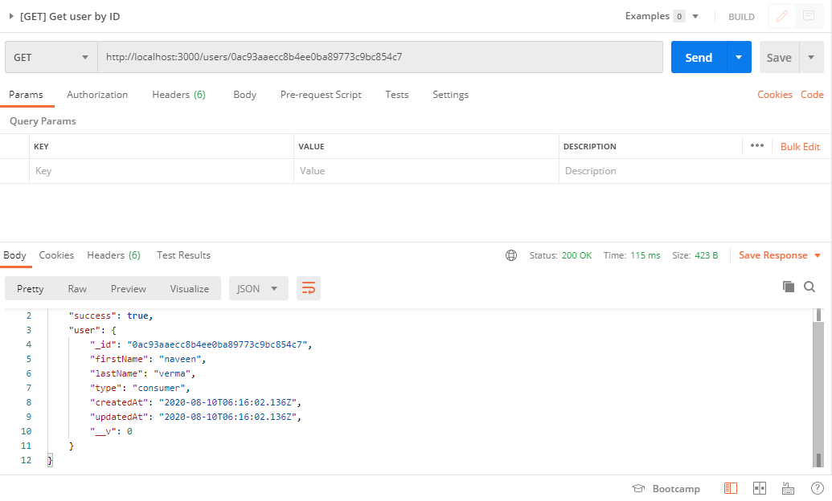The image size is (832, 501).
Task: Open the Save Response dropdown
Action: 780,255
